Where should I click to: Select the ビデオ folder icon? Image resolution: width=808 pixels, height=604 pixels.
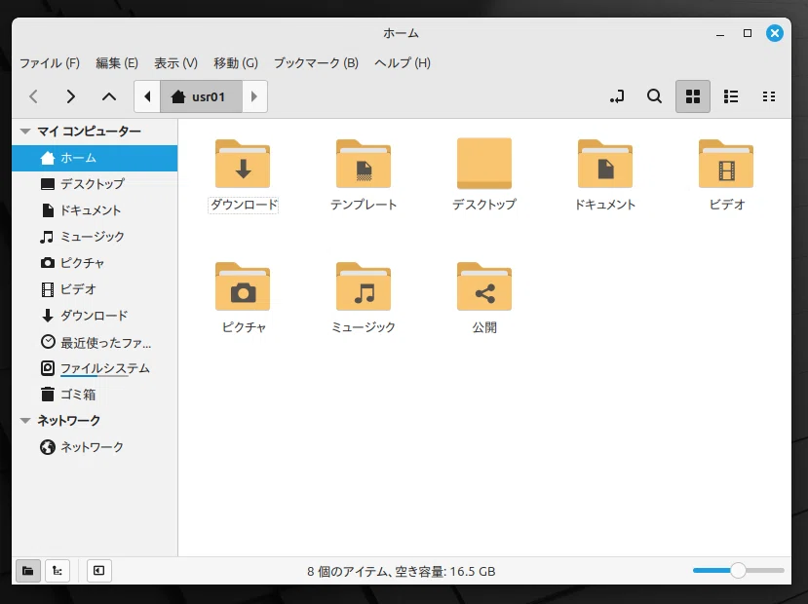[726, 164]
